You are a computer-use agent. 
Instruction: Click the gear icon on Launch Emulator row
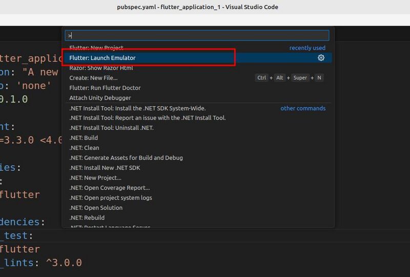point(321,57)
